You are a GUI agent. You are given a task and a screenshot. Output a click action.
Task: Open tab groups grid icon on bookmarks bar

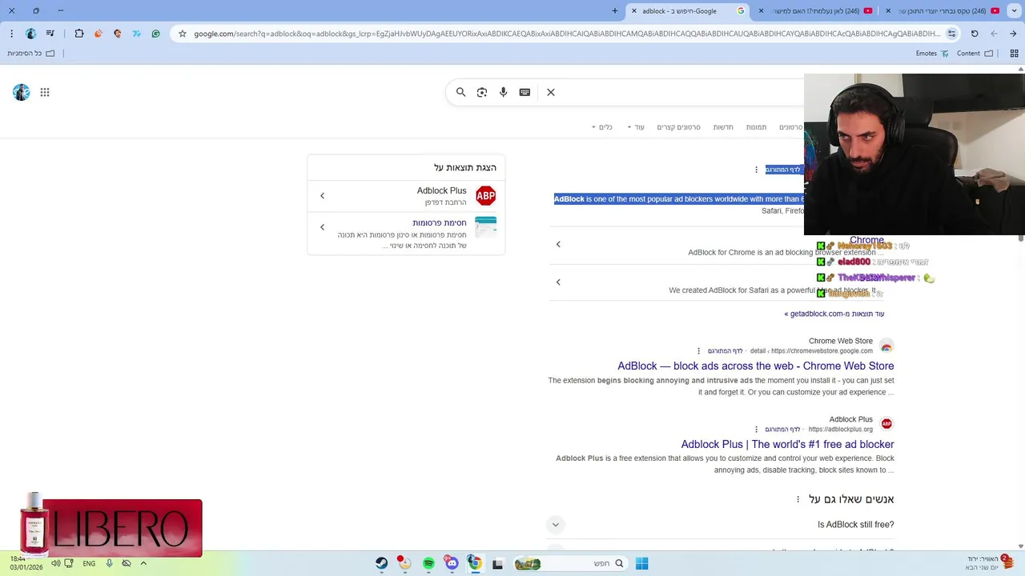[x=1014, y=54]
